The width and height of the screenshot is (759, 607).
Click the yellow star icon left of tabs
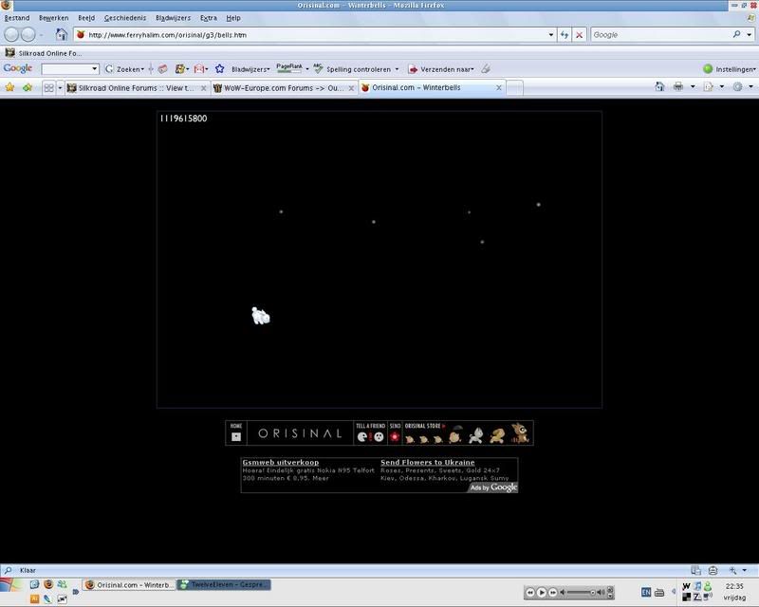9,87
